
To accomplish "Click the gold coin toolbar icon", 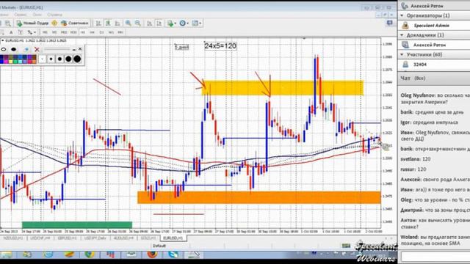I will click(x=54, y=23).
